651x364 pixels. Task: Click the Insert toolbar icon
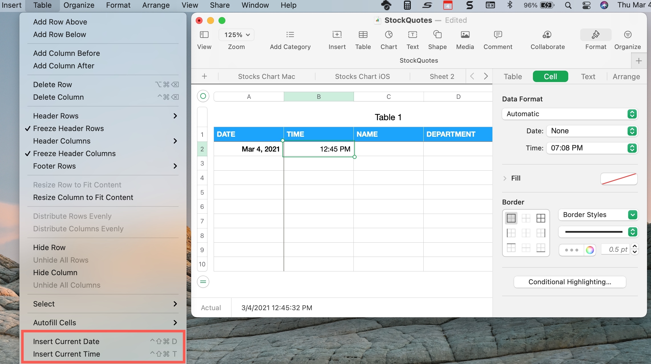[337, 35]
